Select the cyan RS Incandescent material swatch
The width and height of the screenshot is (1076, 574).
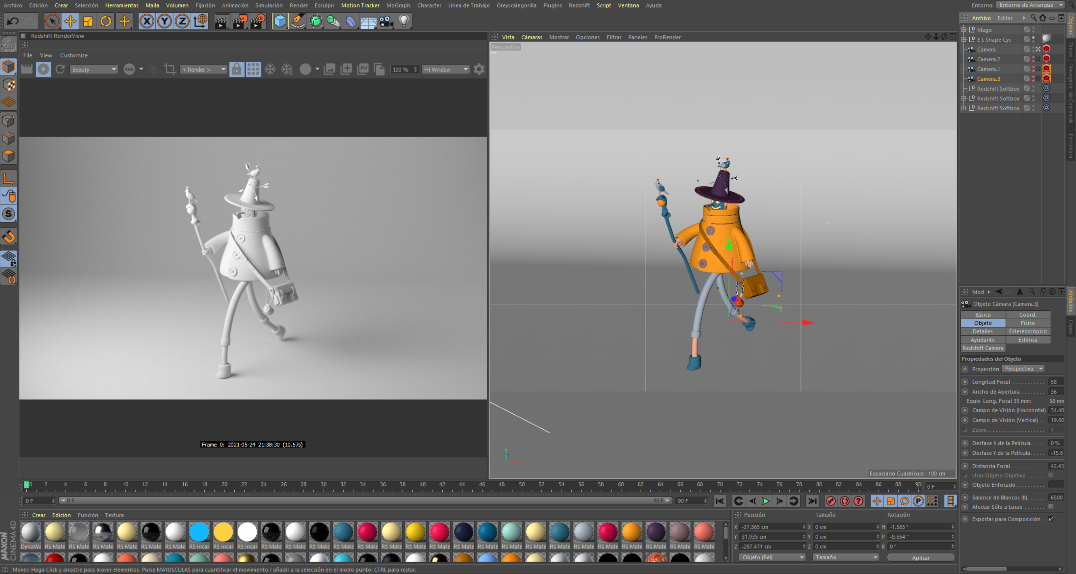(199, 533)
